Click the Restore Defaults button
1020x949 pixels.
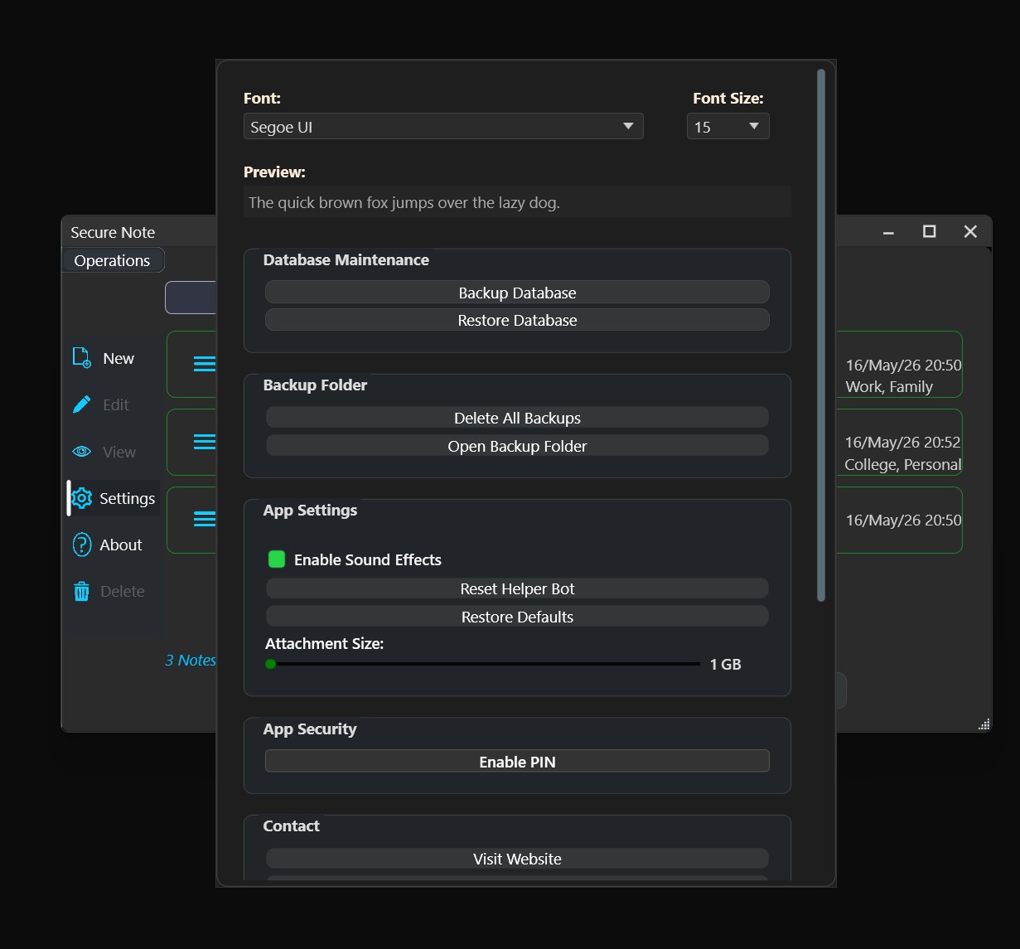[517, 617]
